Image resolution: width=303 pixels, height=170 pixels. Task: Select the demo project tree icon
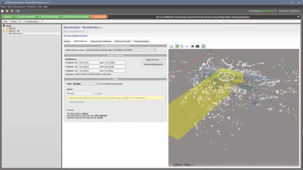[x=4, y=26]
